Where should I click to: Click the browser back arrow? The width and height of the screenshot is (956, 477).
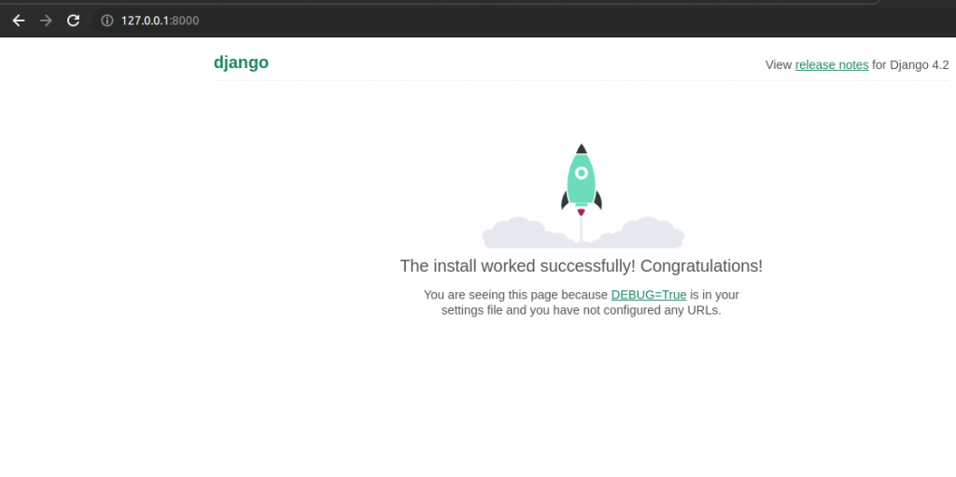pyautogui.click(x=19, y=21)
